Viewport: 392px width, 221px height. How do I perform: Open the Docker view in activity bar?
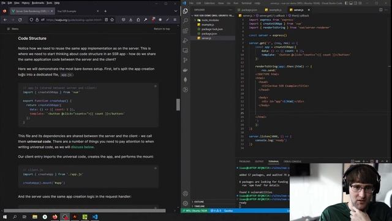pos(185,70)
